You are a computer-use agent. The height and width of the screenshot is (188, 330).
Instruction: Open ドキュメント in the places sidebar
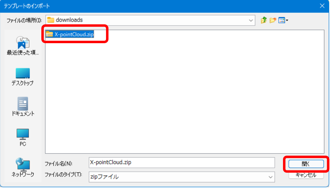pyautogui.click(x=23, y=107)
